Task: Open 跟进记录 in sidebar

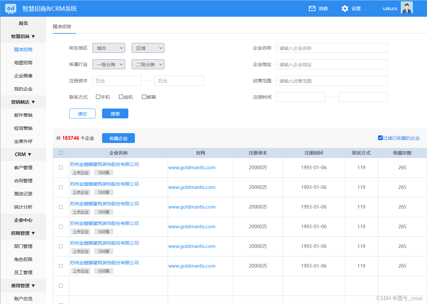Action: coord(23,194)
